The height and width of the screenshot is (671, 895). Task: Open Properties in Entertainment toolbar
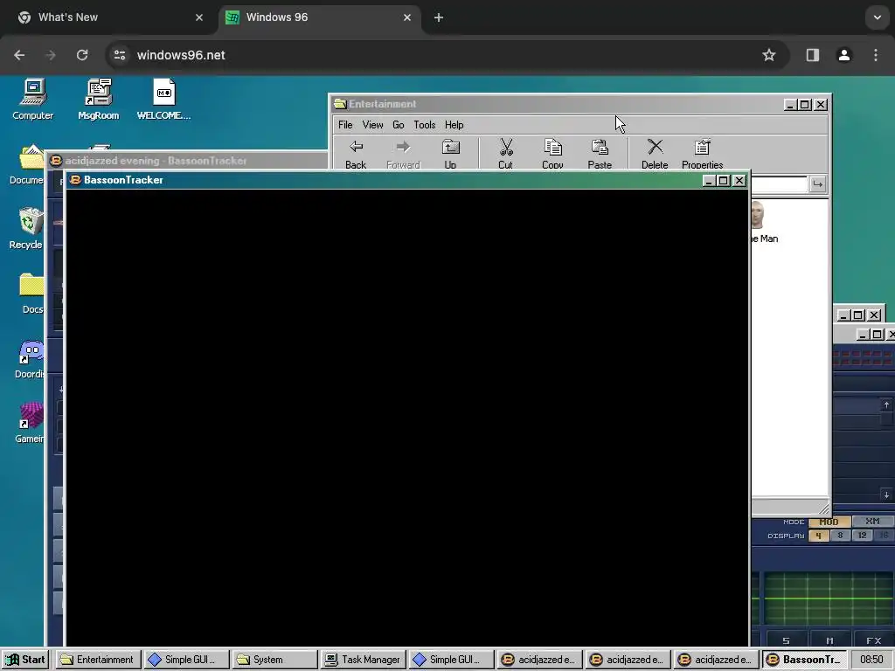702,154
